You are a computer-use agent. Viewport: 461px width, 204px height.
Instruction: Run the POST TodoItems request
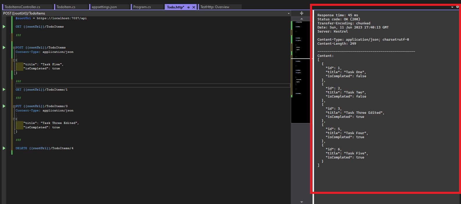point(4,48)
